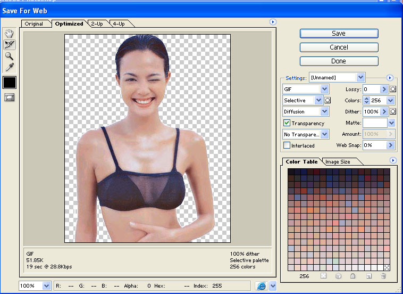
Task: Click the delete color trash icon
Action: [383, 276]
